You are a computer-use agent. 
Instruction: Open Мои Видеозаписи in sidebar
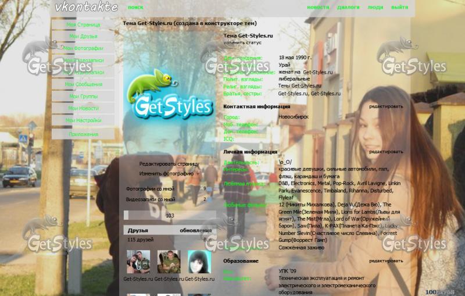(x=83, y=60)
